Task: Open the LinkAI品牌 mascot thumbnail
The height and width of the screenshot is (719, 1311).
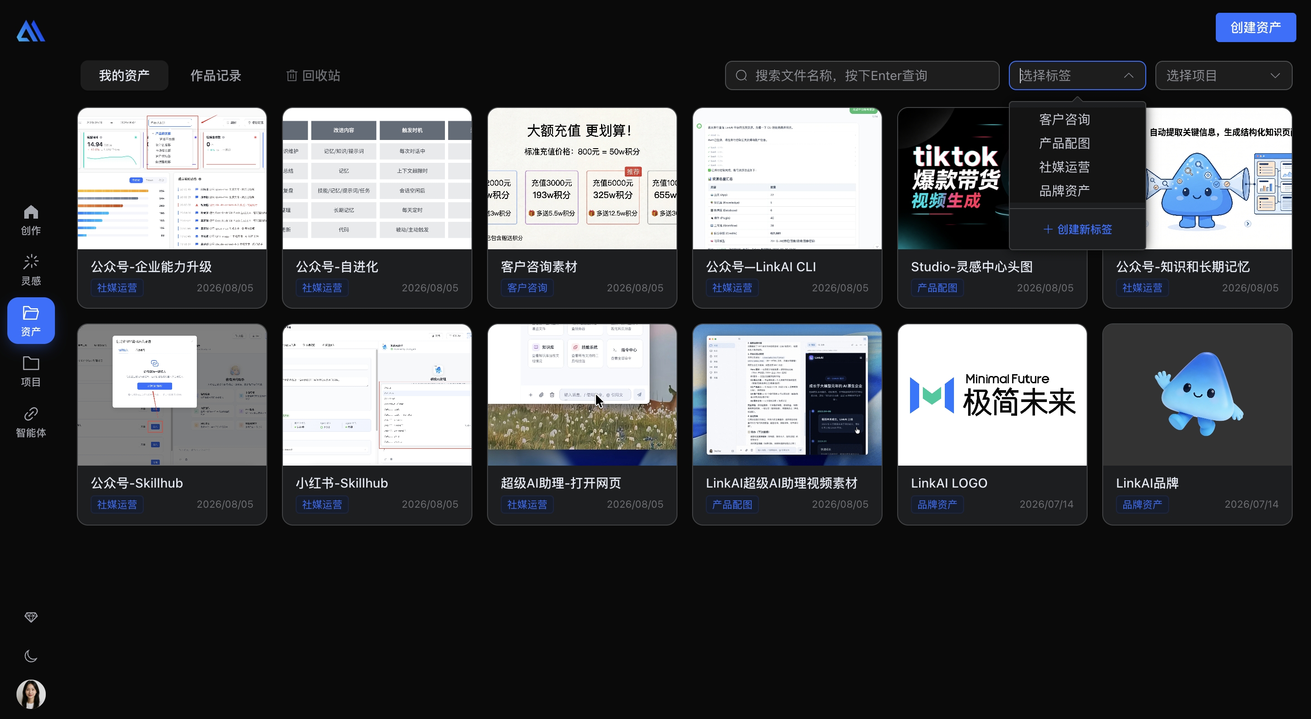Action: point(1197,395)
